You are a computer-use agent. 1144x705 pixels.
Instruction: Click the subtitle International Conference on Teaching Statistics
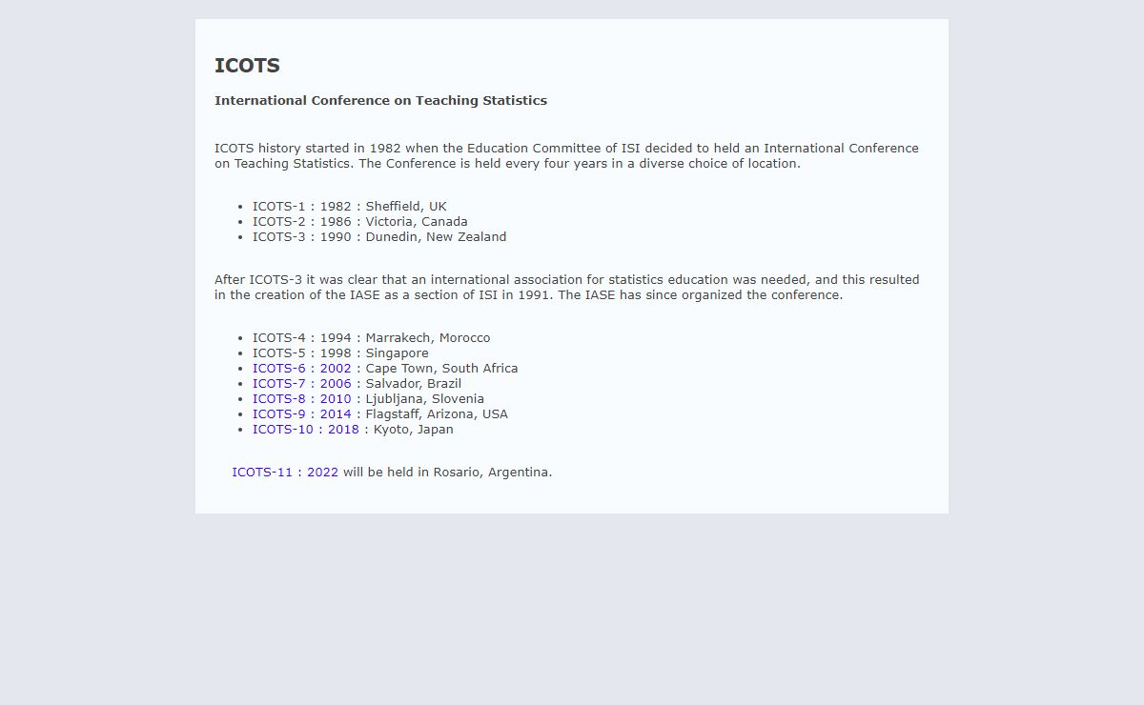[x=380, y=100]
